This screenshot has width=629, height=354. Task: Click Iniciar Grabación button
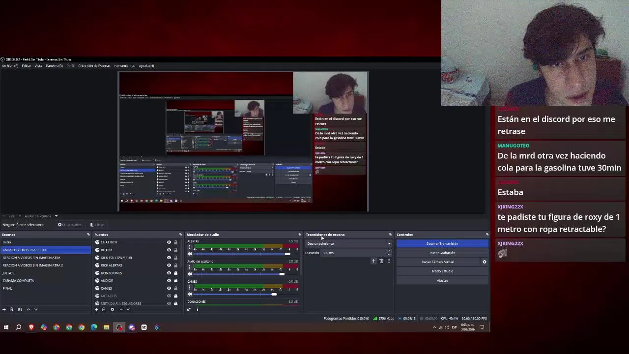click(442, 253)
